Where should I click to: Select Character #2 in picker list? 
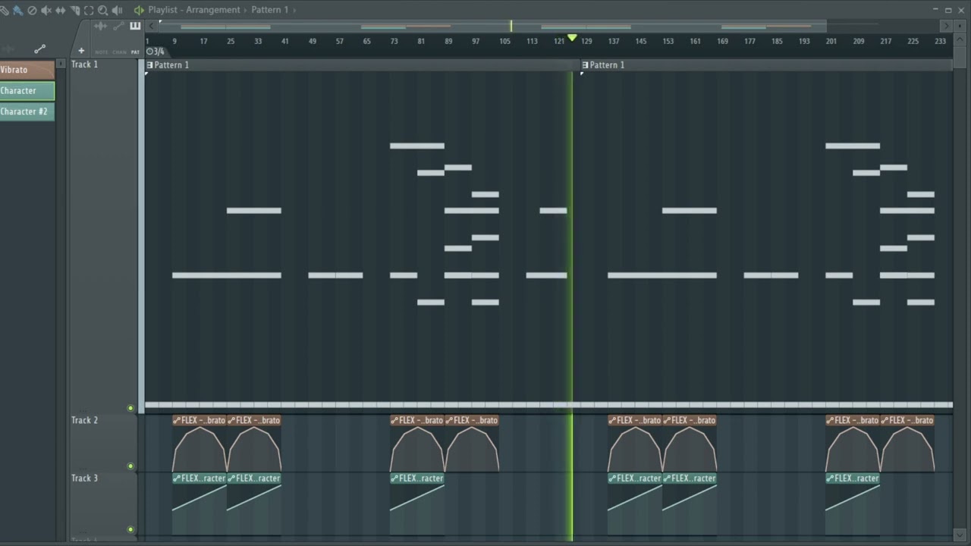[27, 111]
